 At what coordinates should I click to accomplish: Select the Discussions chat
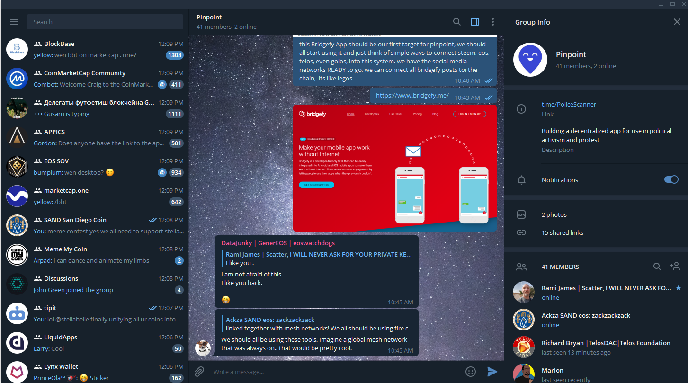pyautogui.click(x=95, y=284)
